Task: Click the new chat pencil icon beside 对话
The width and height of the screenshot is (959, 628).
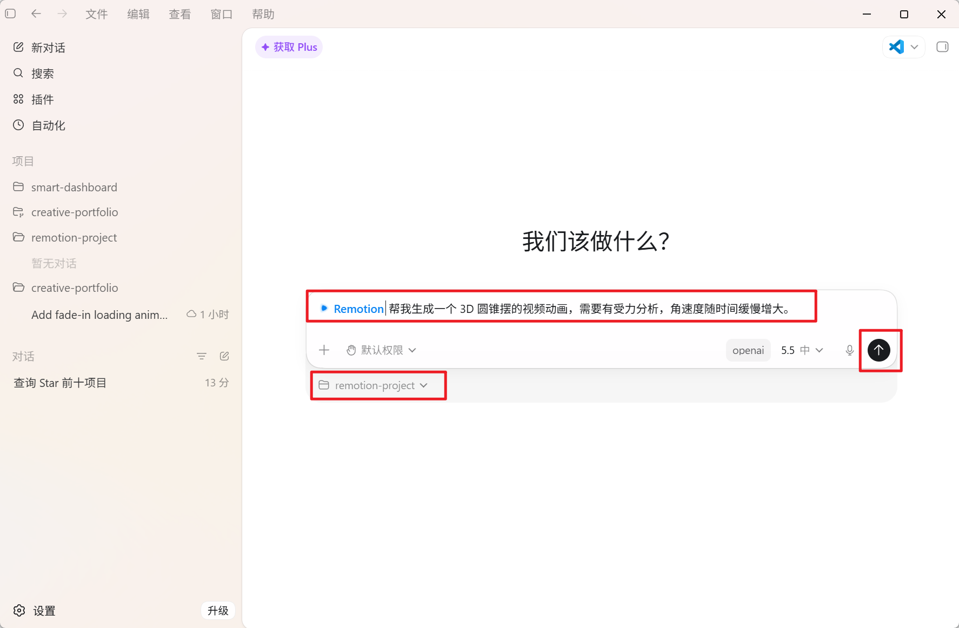Action: coord(224,356)
